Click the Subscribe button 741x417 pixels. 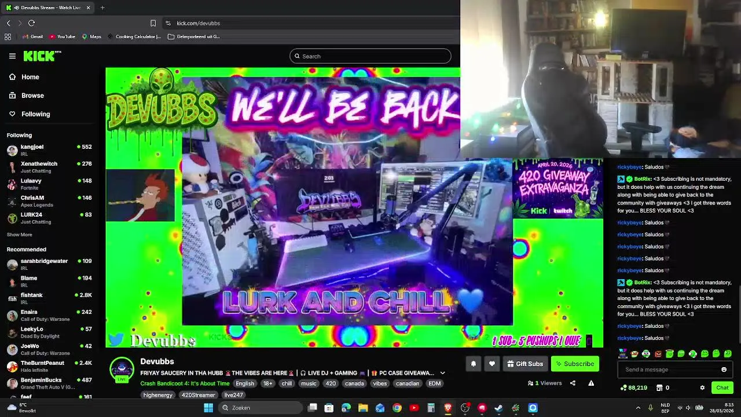[575, 364]
